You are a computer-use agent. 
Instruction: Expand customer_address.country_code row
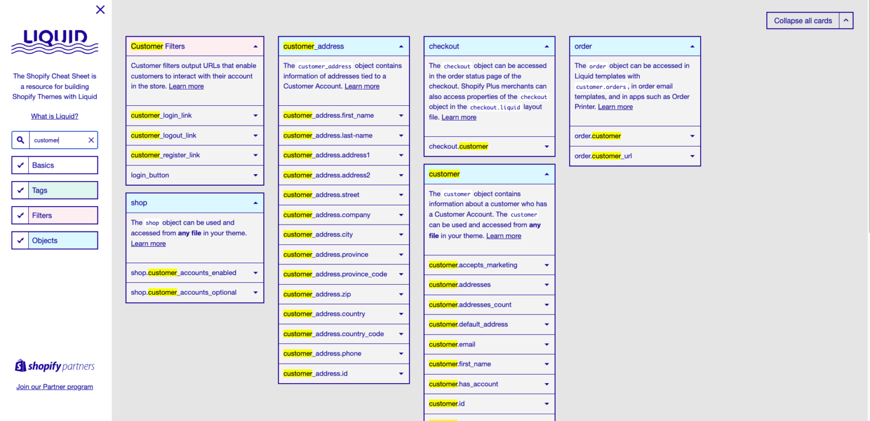click(x=344, y=334)
